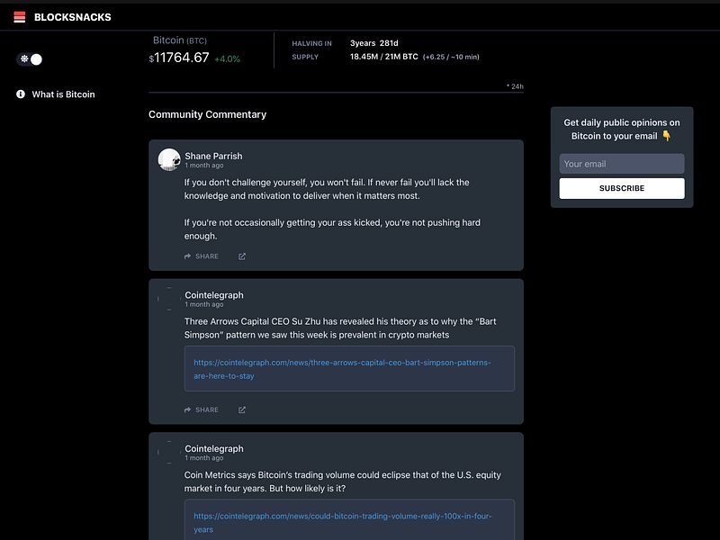
Task: Click the pointing-down emoji in subscribe box
Action: (666, 136)
